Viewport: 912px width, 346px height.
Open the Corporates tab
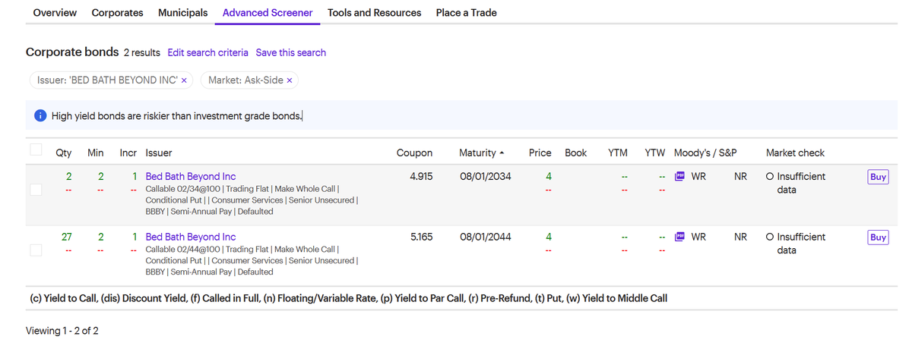click(x=117, y=13)
